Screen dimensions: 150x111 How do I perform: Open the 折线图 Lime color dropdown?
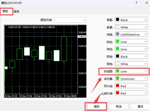(x=131, y=71)
